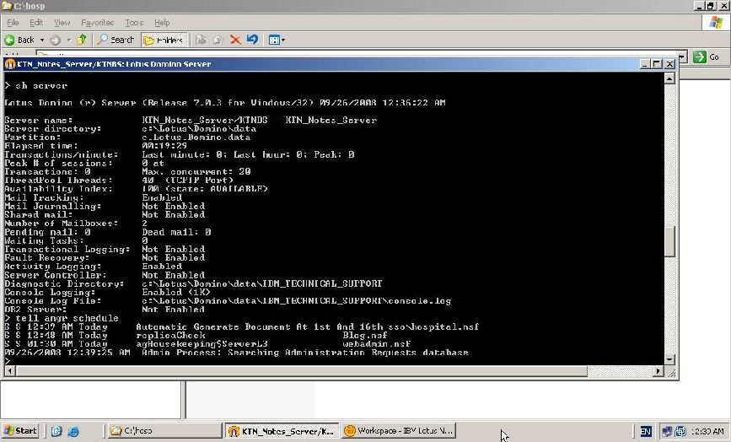
Task: Click the Forward arrow in Explorer toolbar
Action: click(56, 40)
